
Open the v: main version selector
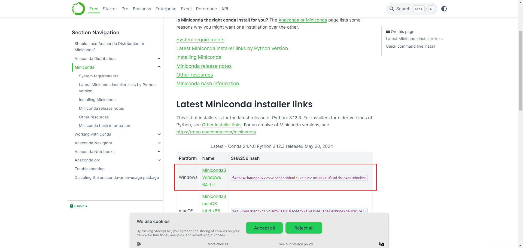pyautogui.click(x=79, y=206)
